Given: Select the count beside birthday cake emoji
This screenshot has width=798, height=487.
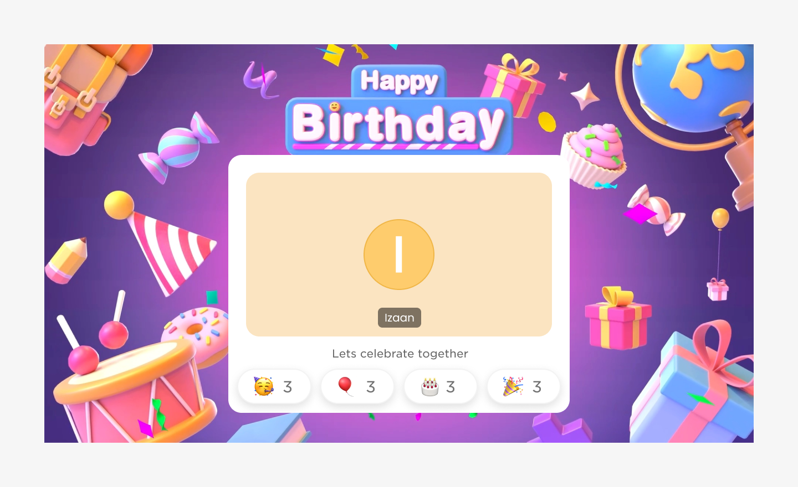Looking at the screenshot, I should 451,387.
